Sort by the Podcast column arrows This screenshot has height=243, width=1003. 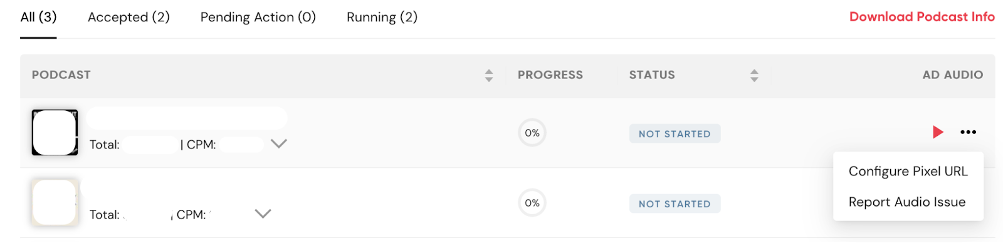coord(489,76)
